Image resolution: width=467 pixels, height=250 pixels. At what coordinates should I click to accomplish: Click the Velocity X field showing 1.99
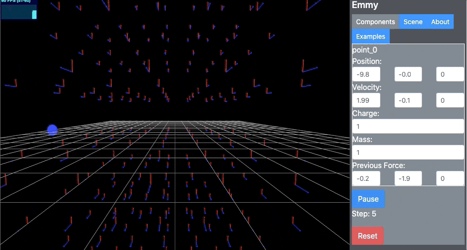coord(366,100)
